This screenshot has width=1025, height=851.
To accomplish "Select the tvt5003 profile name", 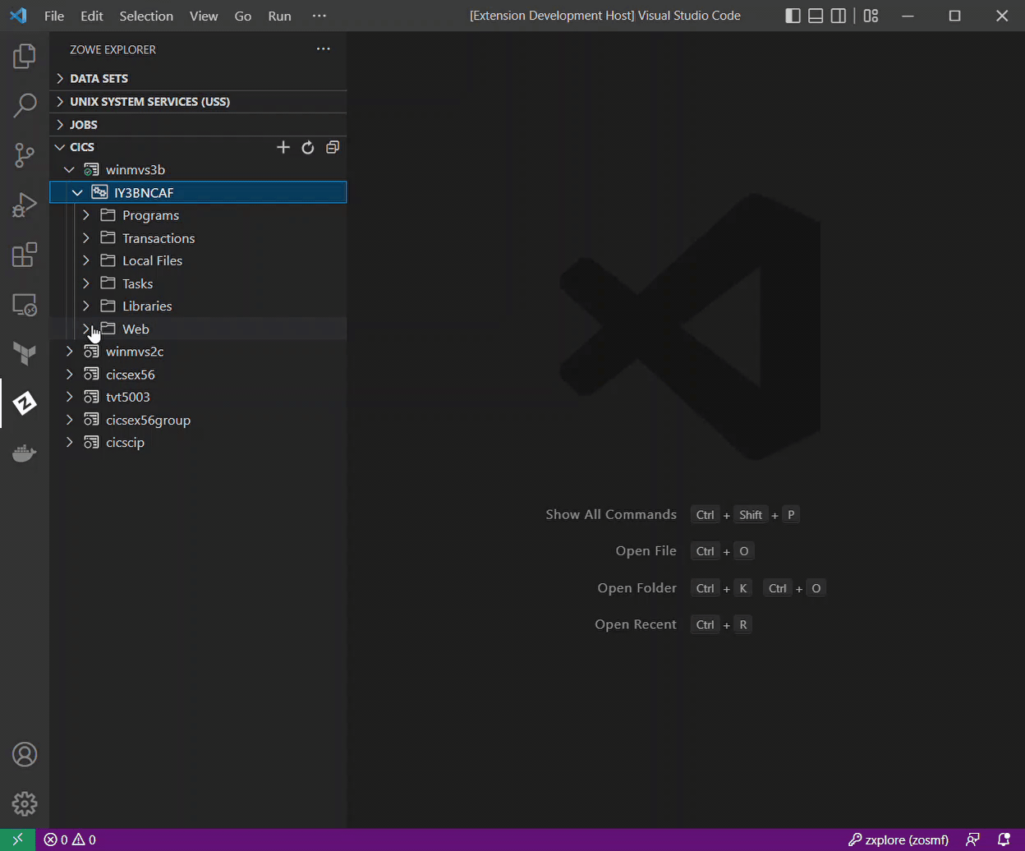I will pos(128,397).
